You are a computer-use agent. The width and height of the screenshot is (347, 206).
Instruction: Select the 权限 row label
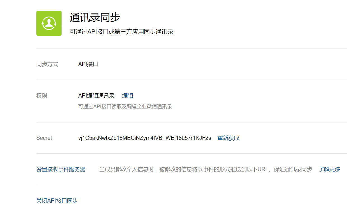pyautogui.click(x=42, y=96)
